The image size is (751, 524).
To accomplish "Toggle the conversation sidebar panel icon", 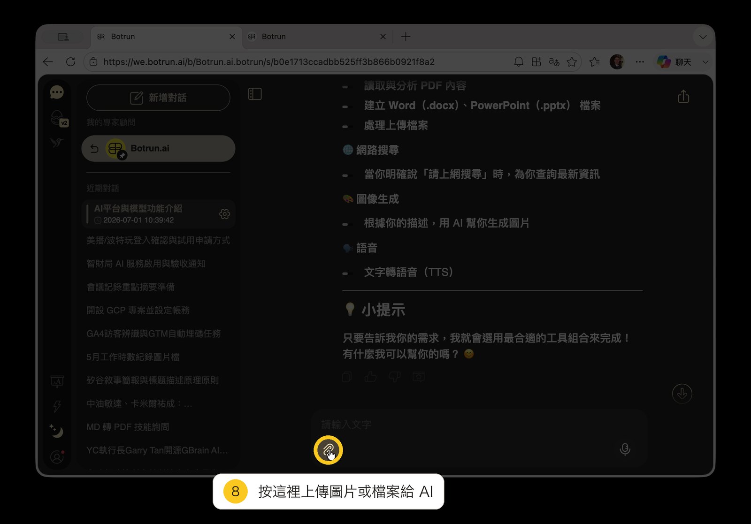I will pos(255,94).
